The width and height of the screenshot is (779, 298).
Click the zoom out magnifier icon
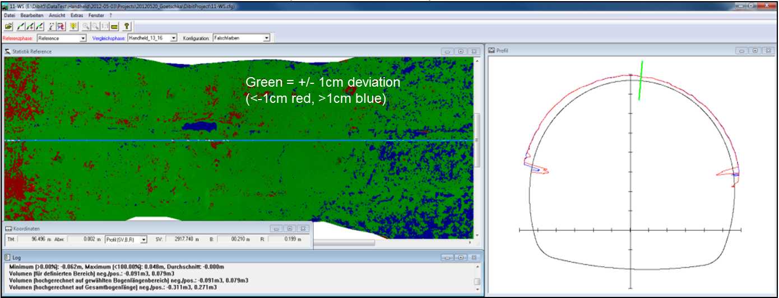(x=95, y=26)
